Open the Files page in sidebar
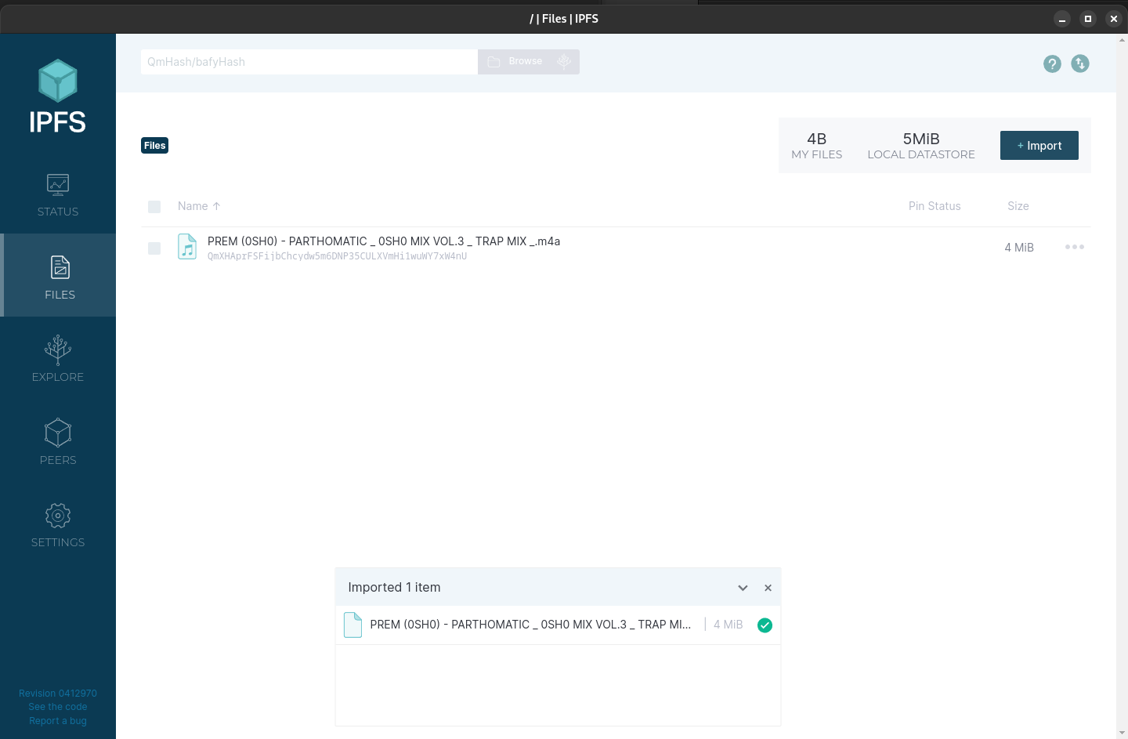This screenshot has height=739, width=1128. tap(60, 275)
